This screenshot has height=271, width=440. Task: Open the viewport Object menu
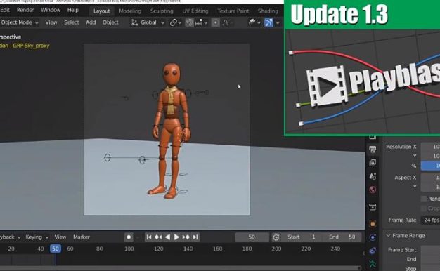[x=110, y=22]
